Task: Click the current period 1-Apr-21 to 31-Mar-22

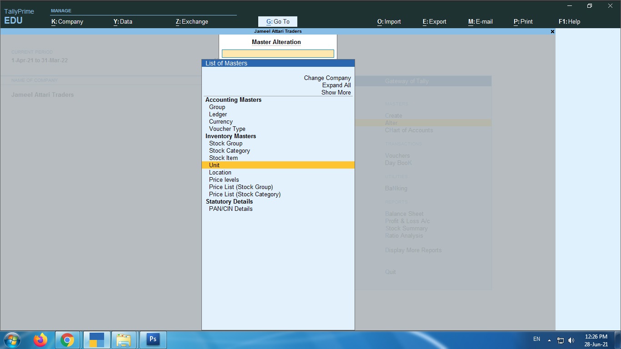Action: [40, 60]
